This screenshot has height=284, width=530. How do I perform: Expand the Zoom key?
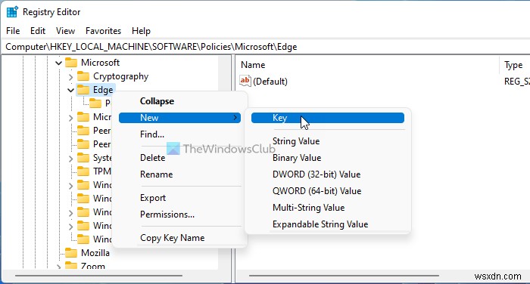[58, 267]
